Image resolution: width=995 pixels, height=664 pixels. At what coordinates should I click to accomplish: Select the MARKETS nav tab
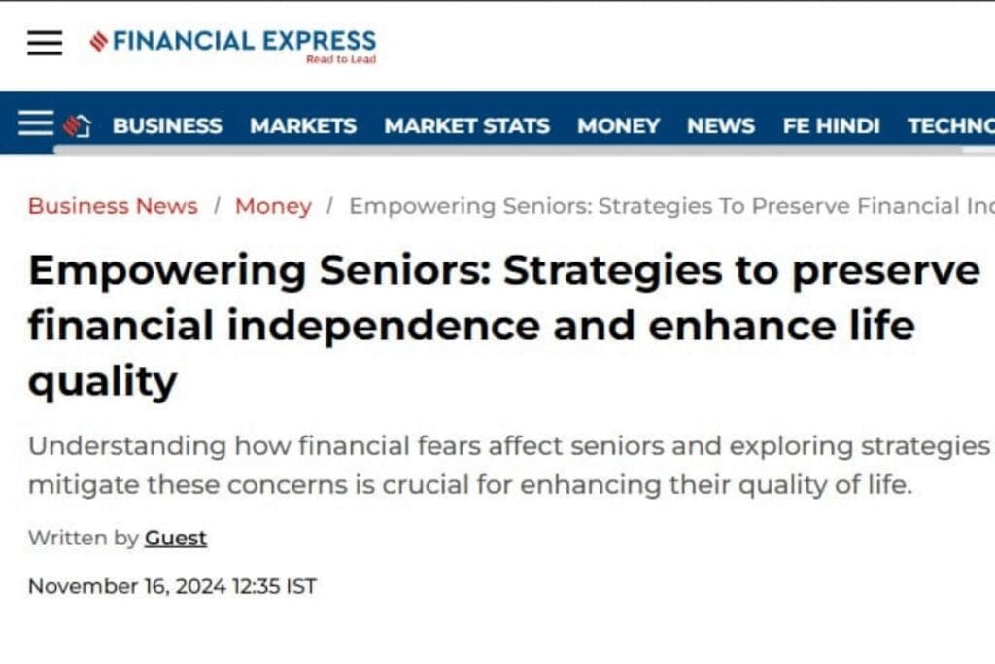(303, 126)
